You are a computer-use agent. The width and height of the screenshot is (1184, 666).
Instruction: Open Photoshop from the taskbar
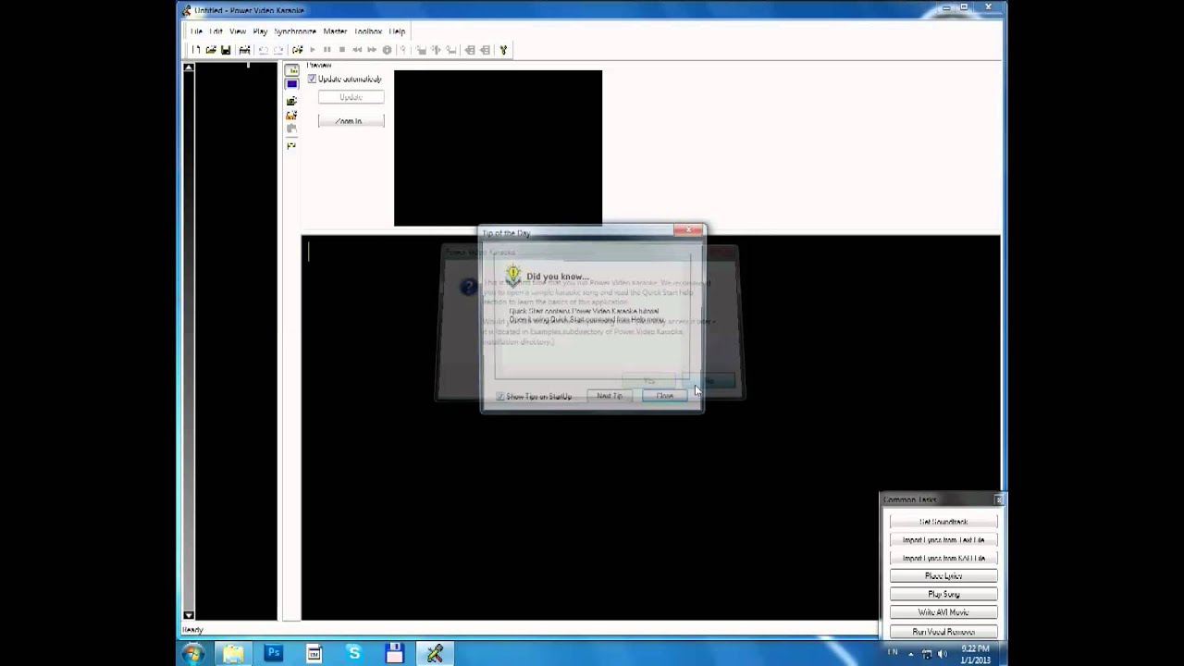click(x=273, y=653)
